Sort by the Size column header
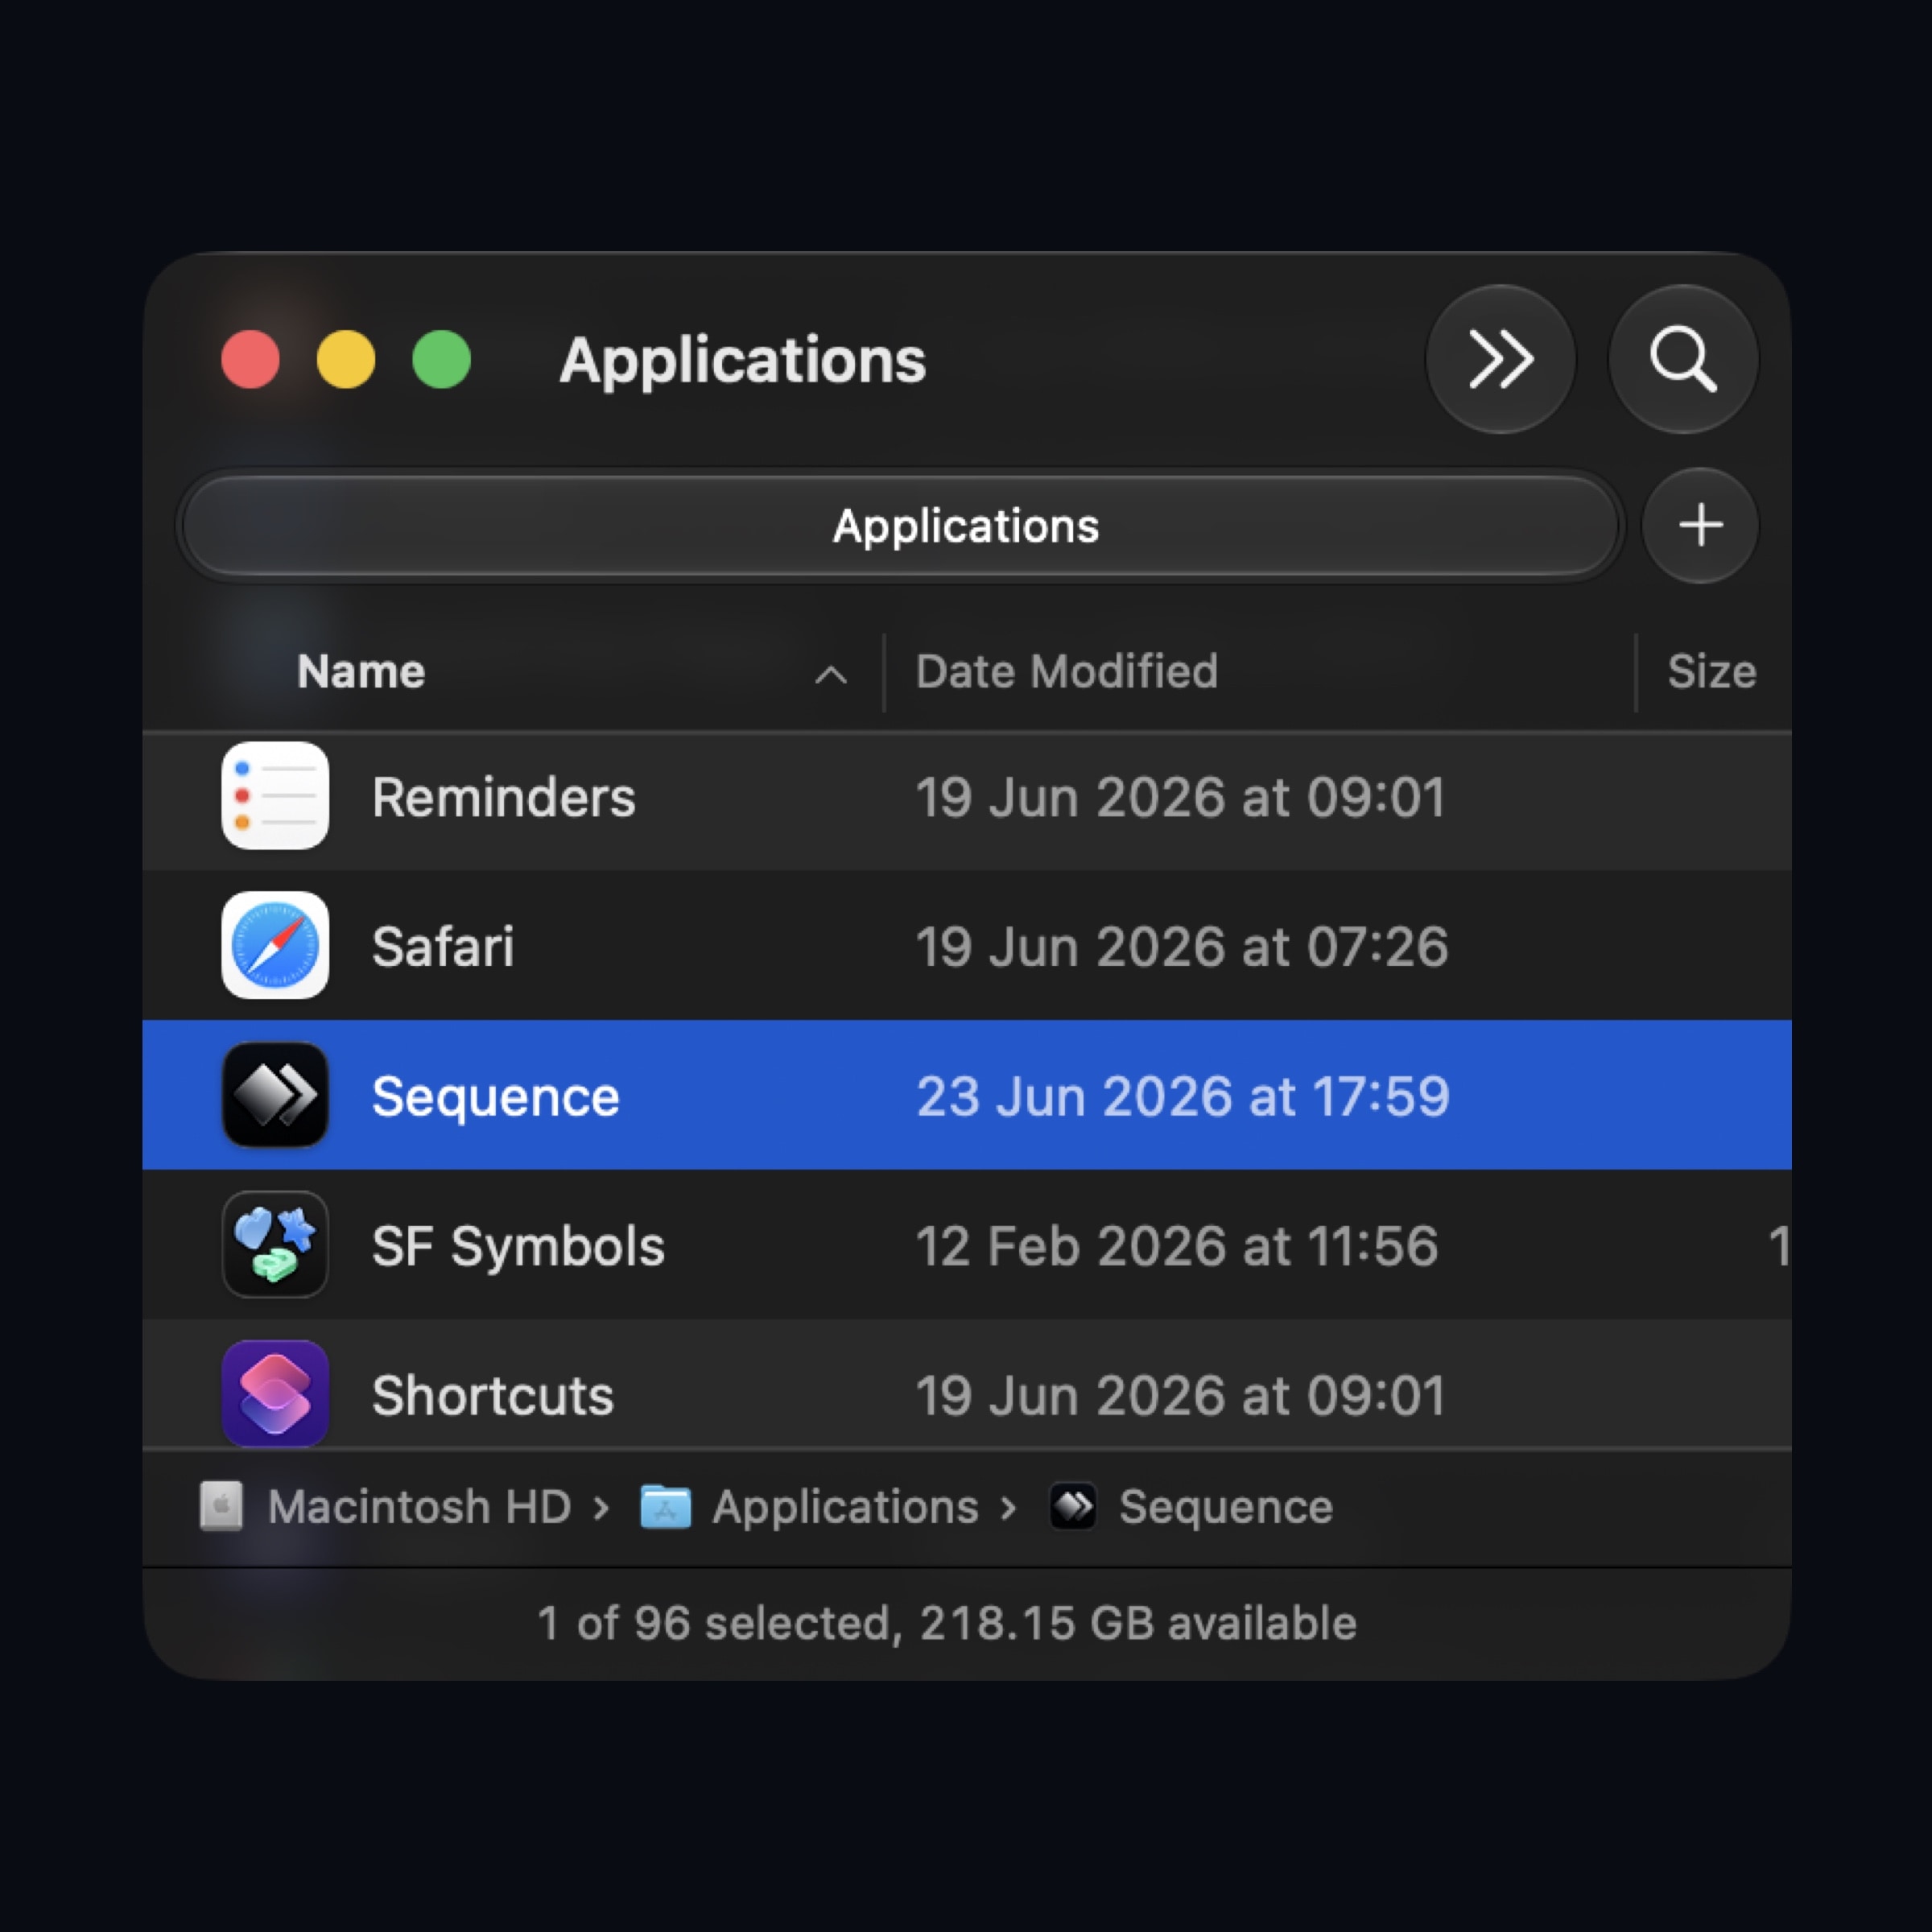This screenshot has height=1932, width=1932. coord(1711,671)
